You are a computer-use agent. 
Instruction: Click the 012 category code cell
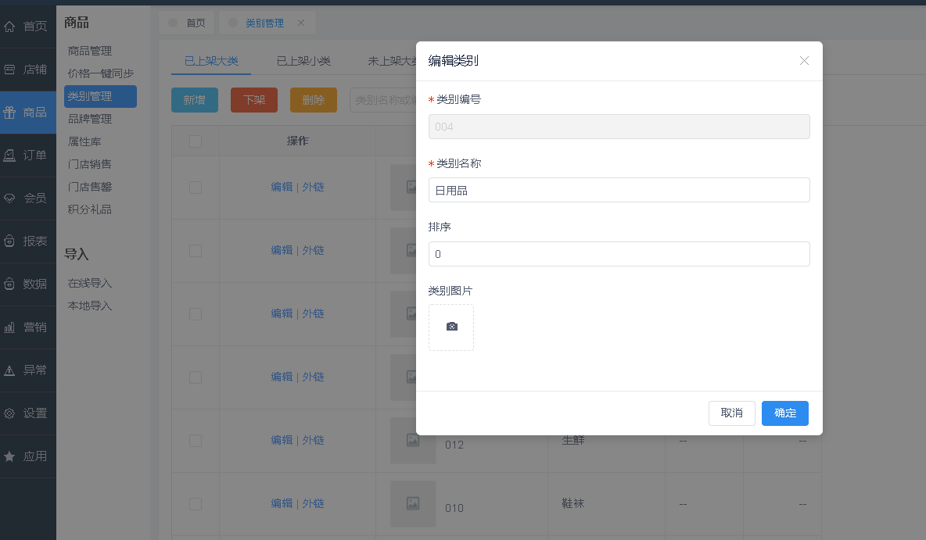[454, 445]
